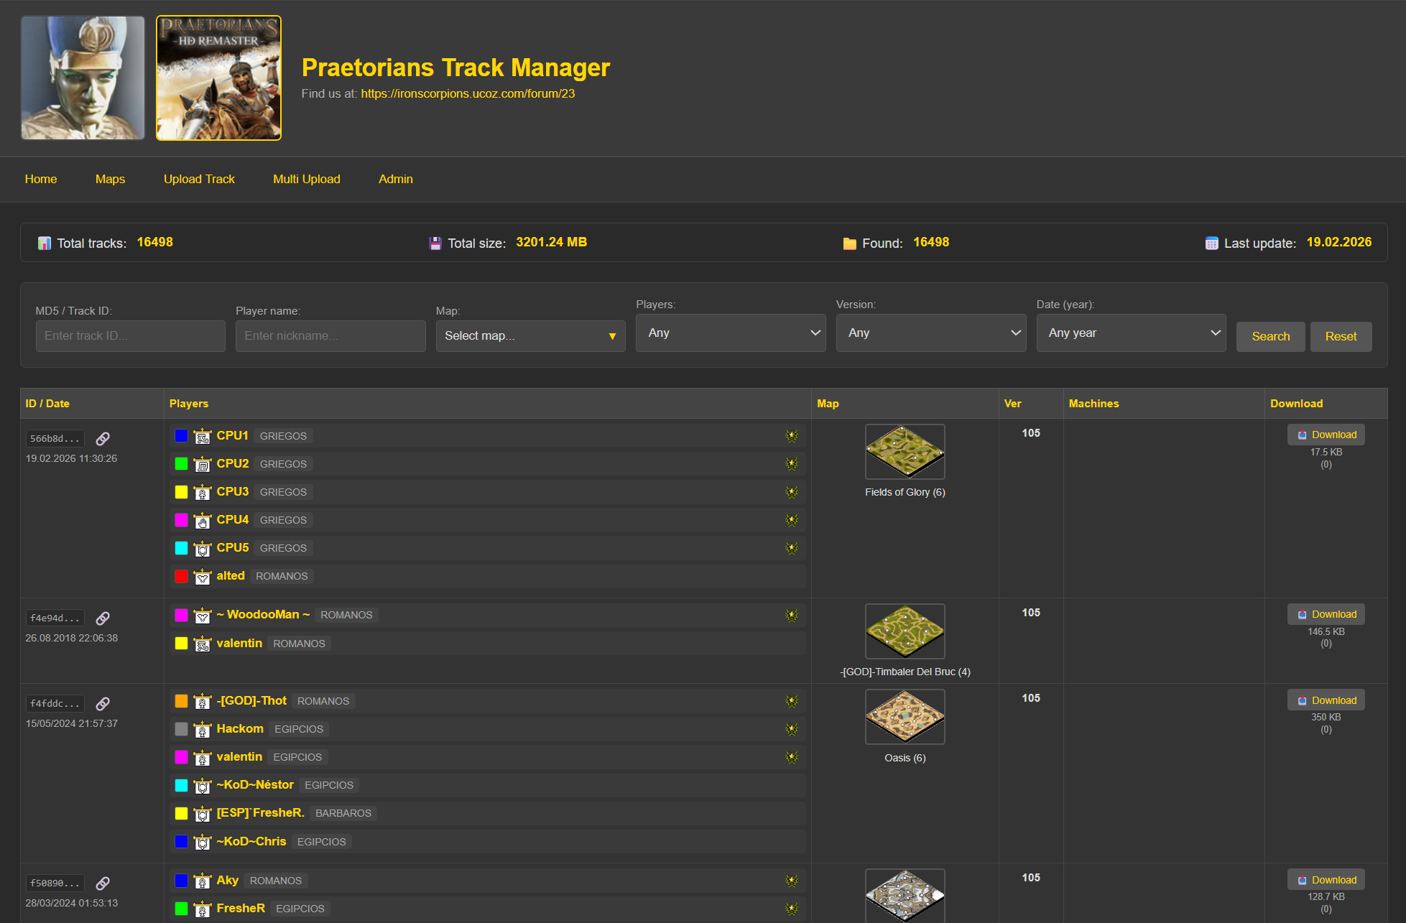The width and height of the screenshot is (1406, 923).
Task: Click the chain link icon for track f4e94d
Action: (103, 618)
